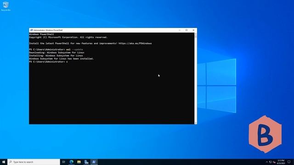This screenshot has height=165, width=294.
Task: Click the current prompt line with typed 'c'
Action: 48,62
